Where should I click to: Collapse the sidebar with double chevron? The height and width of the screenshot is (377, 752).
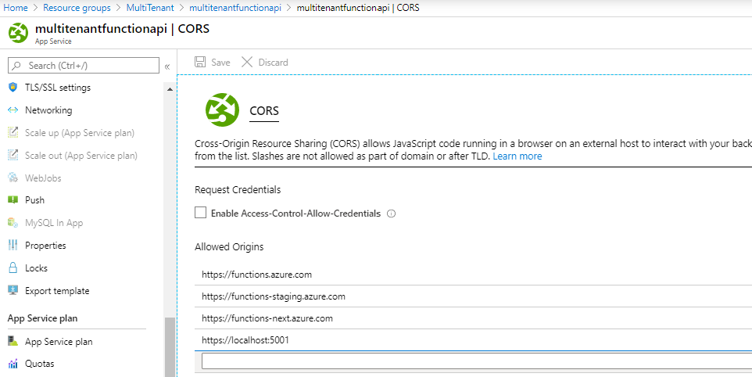(x=167, y=66)
